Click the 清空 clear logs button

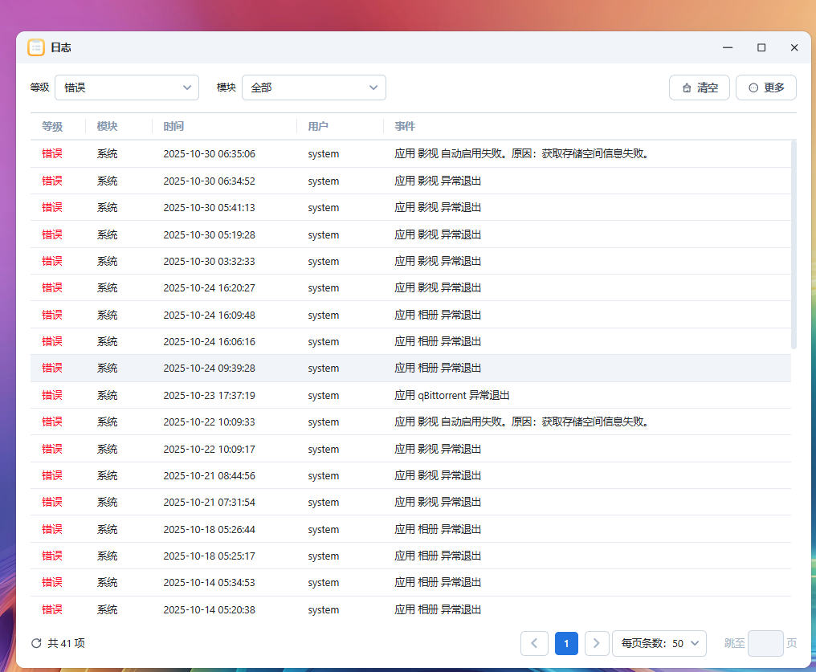pyautogui.click(x=699, y=88)
